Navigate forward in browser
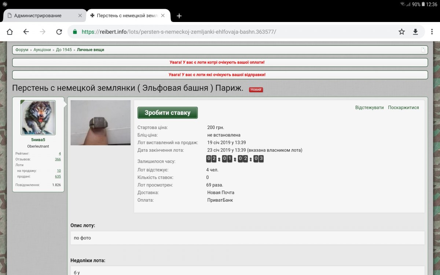 tap(43, 32)
